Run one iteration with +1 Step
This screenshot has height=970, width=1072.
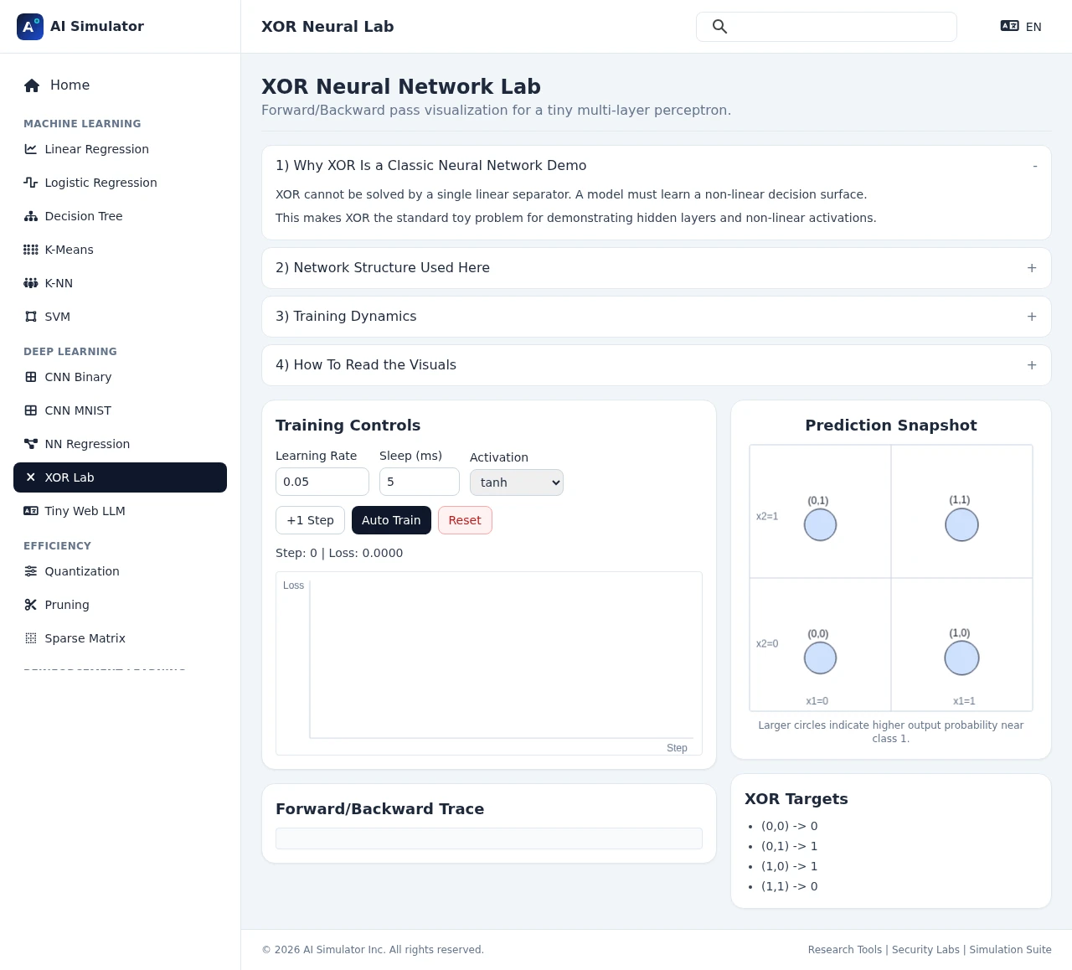coord(310,520)
